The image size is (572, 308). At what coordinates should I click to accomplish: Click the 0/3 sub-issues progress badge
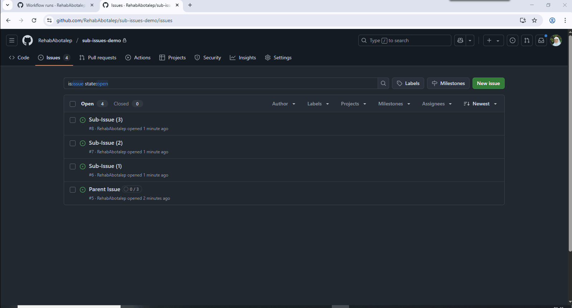coord(132,189)
